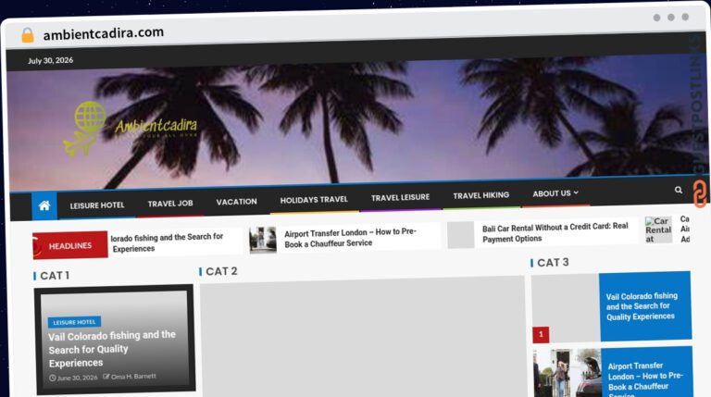
Task: Click the orange chain link icon
Action: (x=700, y=194)
